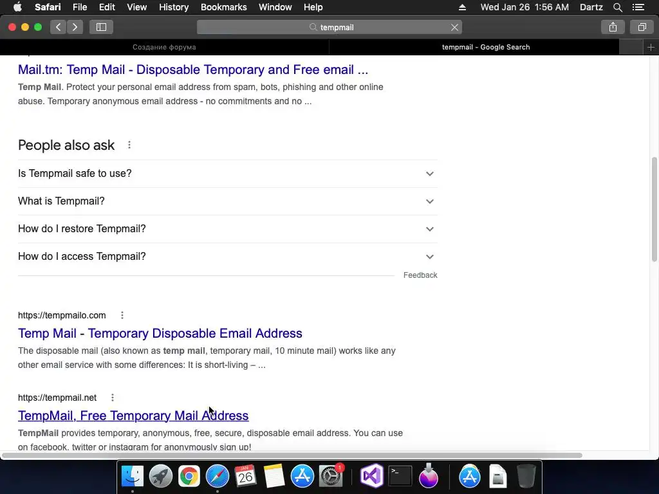Click the date and time in menu bar
Viewport: 659px width, 494px height.
tap(524, 7)
